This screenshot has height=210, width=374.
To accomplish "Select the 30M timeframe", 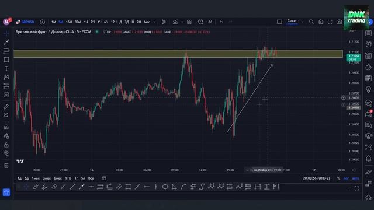I will point(78,22).
